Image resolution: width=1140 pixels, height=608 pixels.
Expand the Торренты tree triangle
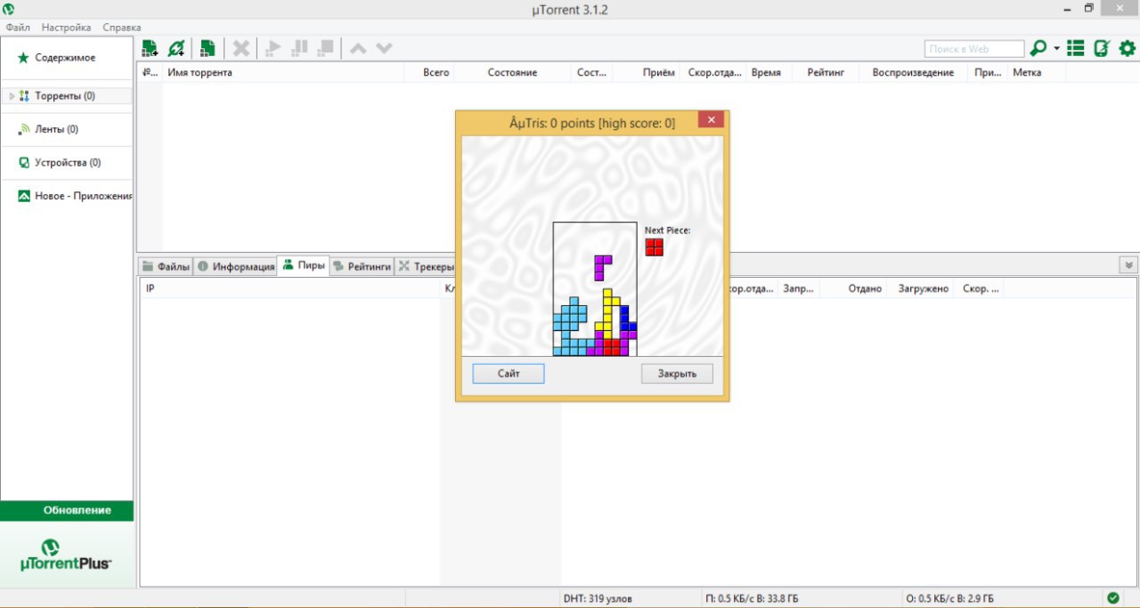[11, 96]
